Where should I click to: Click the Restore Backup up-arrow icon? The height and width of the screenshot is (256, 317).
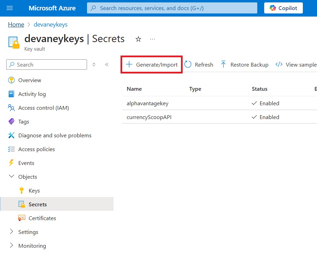tap(223, 64)
